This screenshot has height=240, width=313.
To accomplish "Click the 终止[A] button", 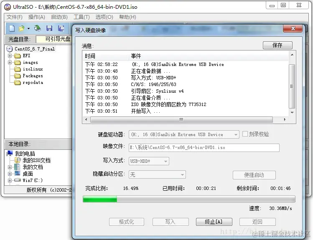I will (x=214, y=222).
